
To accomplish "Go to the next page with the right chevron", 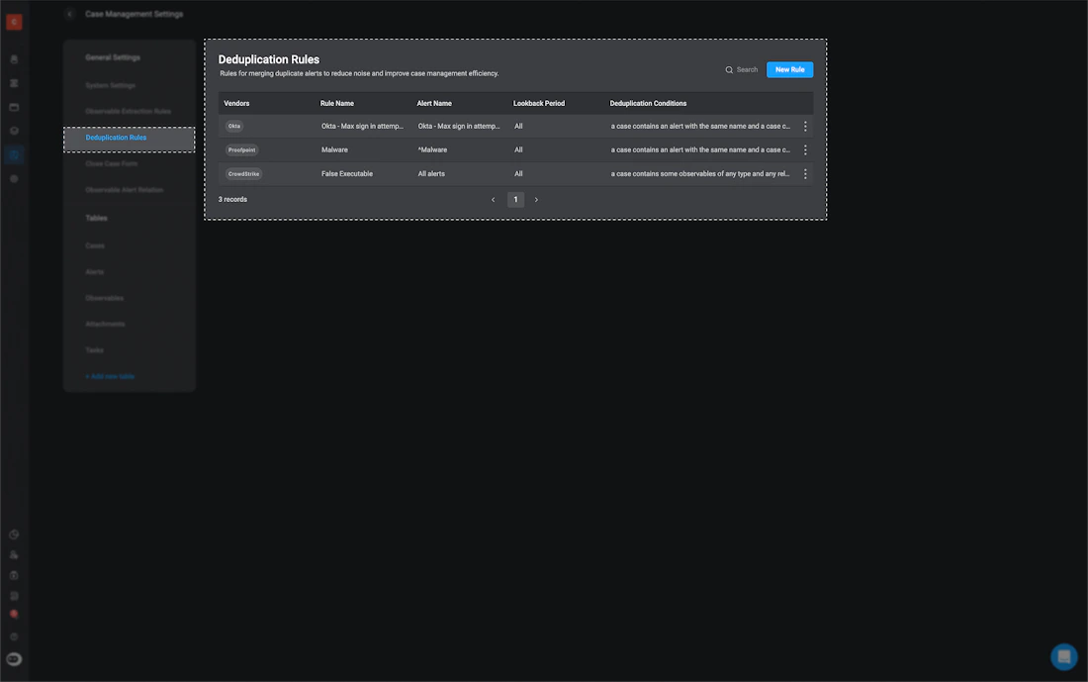I will tap(536, 199).
